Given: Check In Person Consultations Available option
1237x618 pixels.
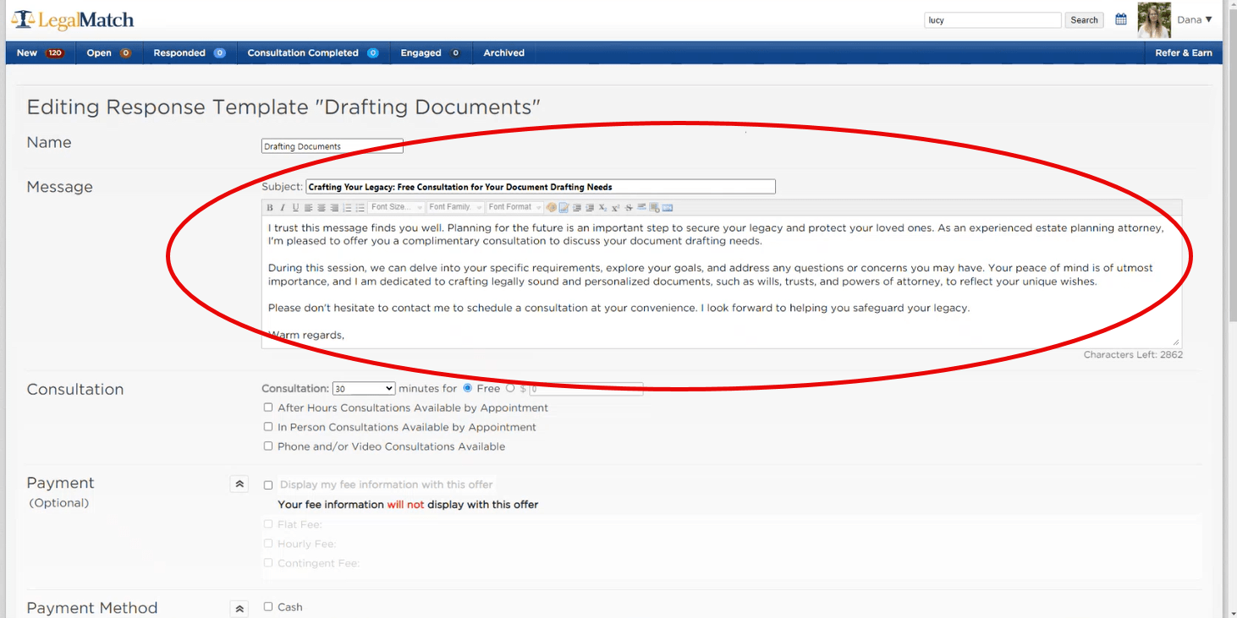Looking at the screenshot, I should click(268, 427).
